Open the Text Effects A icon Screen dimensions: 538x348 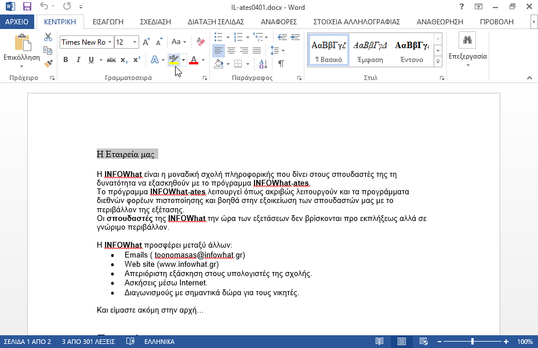tap(155, 60)
